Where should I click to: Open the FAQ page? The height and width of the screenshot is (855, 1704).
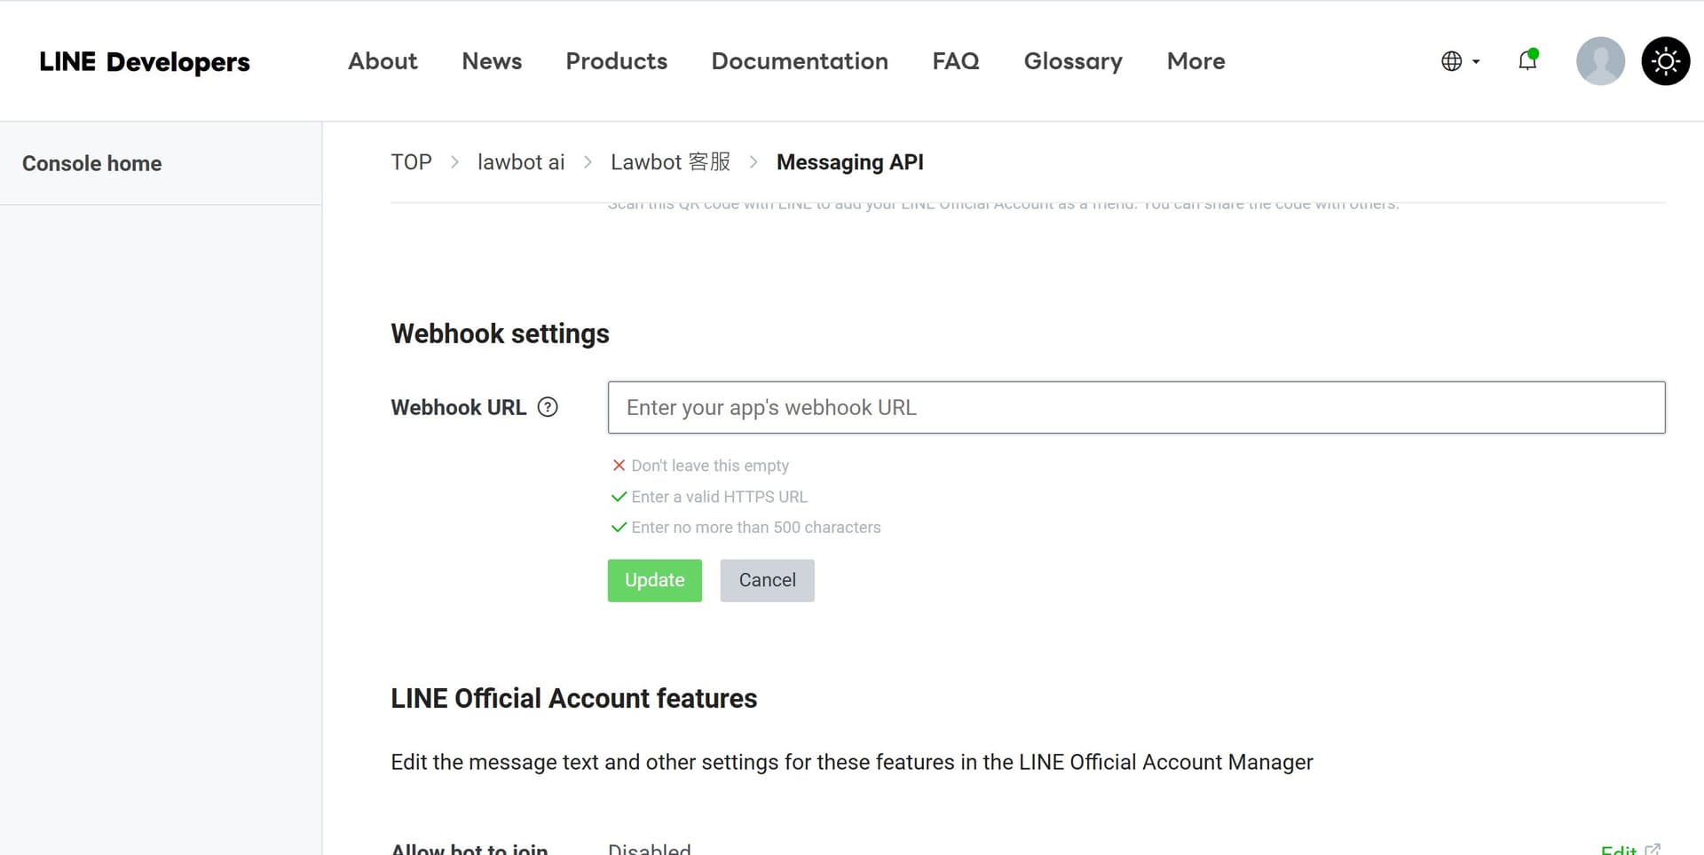tap(956, 61)
